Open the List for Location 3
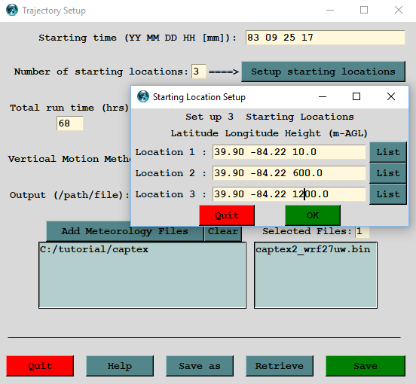The image size is (416, 384). [x=388, y=194]
